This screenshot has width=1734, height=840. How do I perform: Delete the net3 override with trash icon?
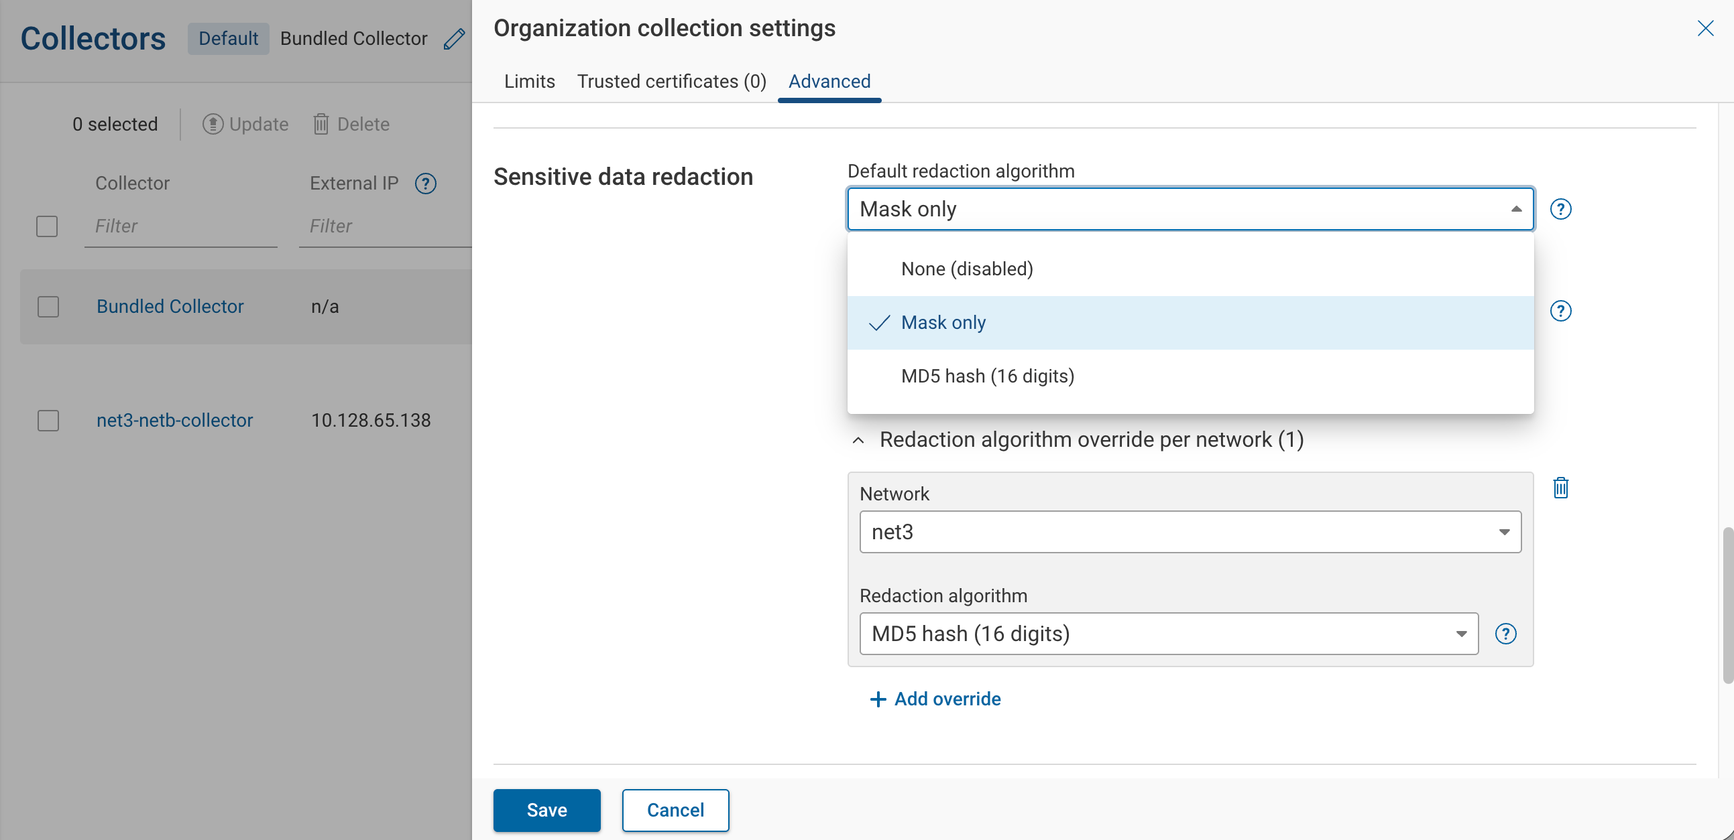pyautogui.click(x=1560, y=488)
